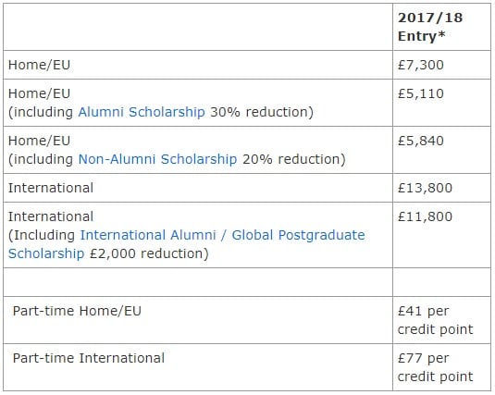Select the Part-time International row label
Image resolution: width=495 pixels, height=395 pixels.
click(x=89, y=358)
